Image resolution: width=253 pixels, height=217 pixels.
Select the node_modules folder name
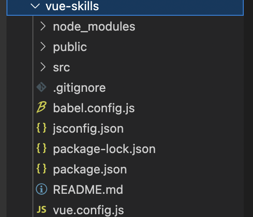pos(94,26)
